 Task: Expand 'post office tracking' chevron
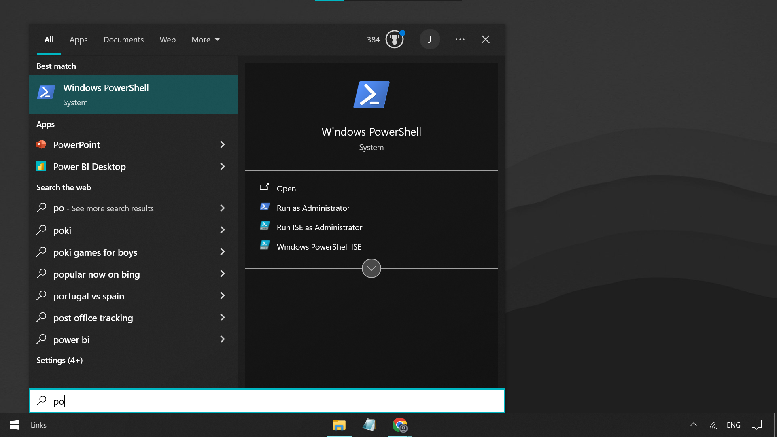(x=222, y=317)
